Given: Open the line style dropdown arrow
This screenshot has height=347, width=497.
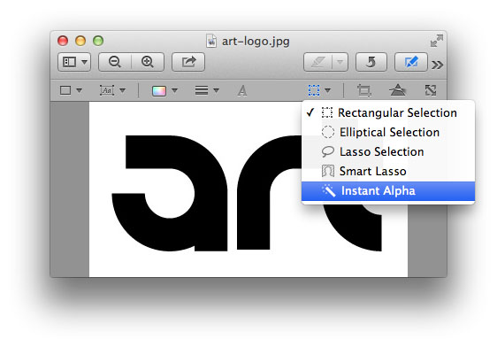Looking at the screenshot, I should point(216,90).
